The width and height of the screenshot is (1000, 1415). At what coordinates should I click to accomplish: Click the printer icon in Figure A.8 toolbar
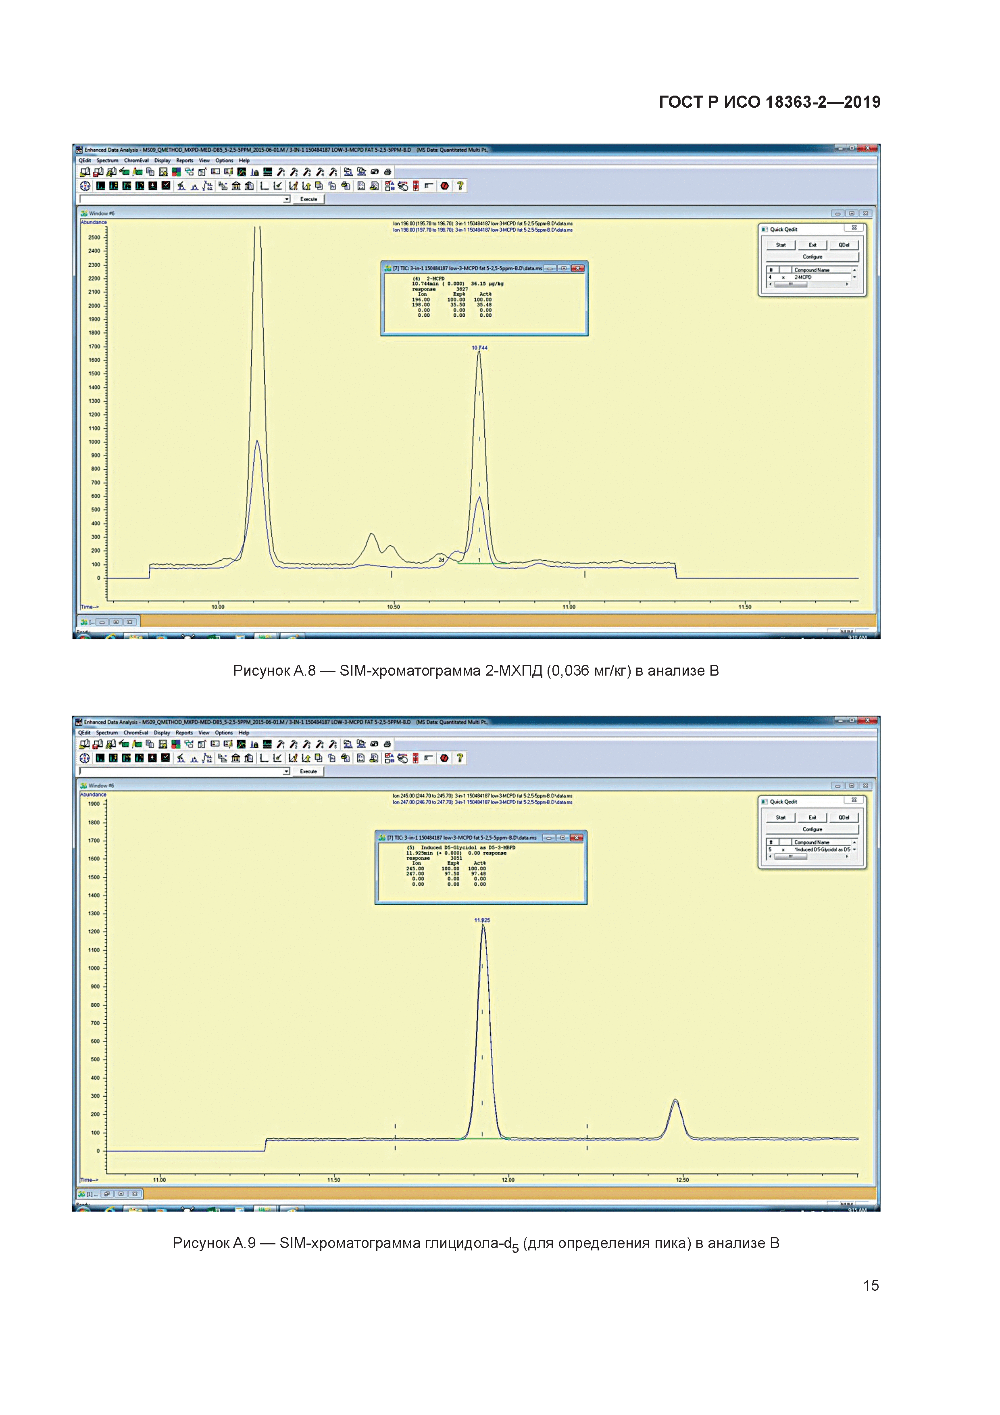[387, 172]
